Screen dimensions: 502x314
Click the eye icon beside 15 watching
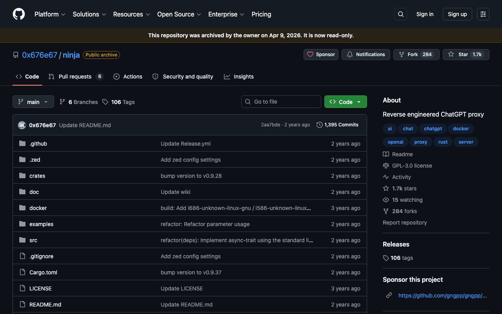pyautogui.click(x=386, y=200)
